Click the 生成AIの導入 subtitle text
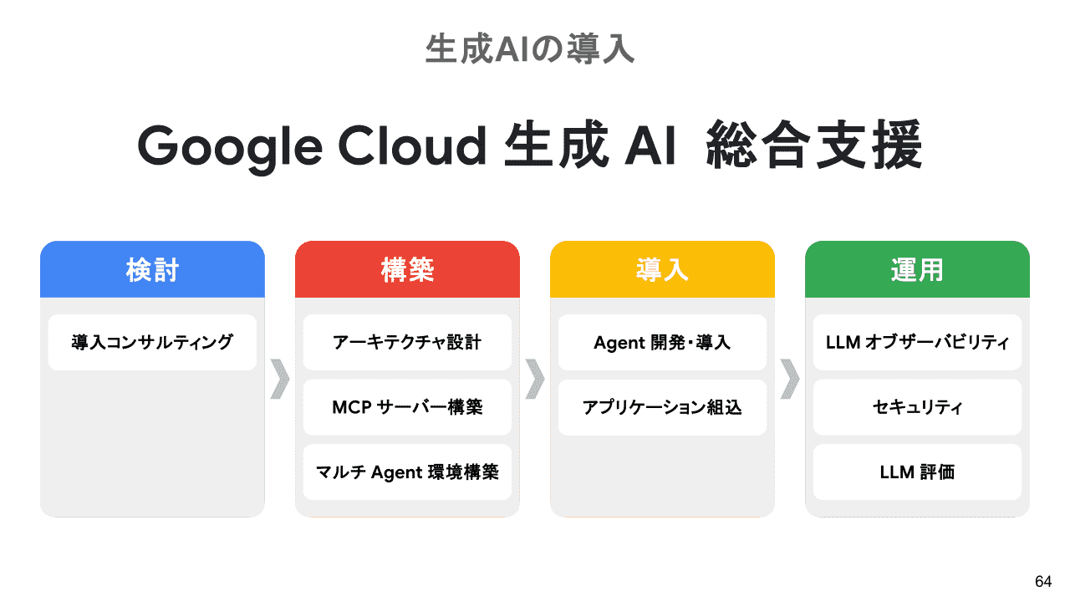This screenshot has width=1070, height=602. pos(530,48)
